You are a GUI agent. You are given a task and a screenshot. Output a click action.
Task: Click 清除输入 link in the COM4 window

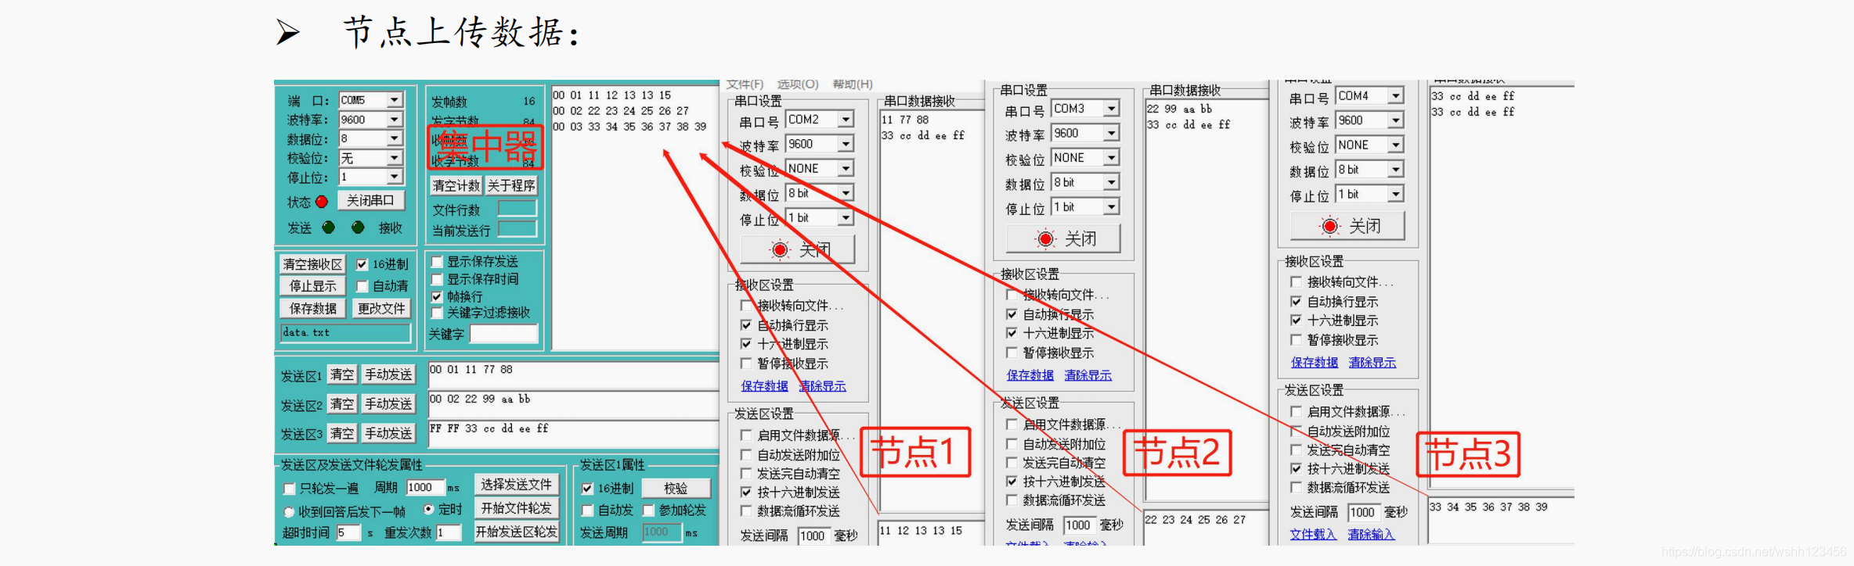point(1372,535)
